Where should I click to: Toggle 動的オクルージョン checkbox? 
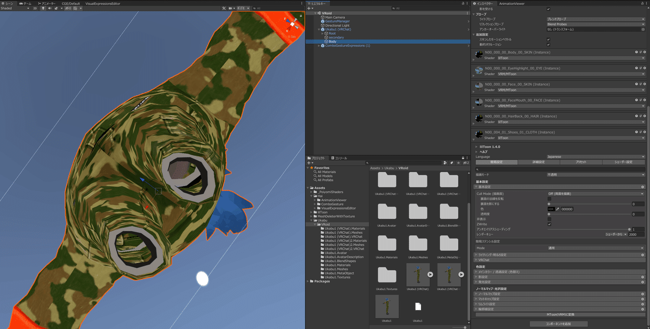pos(548,44)
